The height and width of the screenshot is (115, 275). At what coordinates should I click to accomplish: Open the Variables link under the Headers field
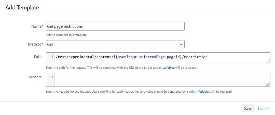[204, 92]
